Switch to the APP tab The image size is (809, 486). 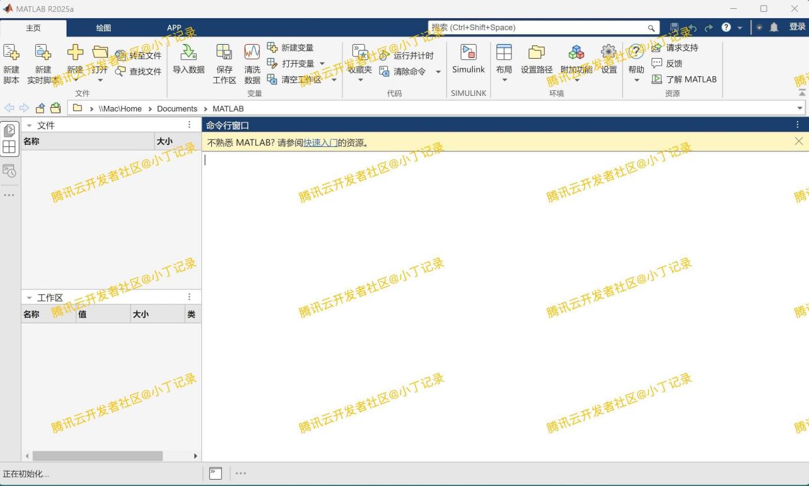(174, 28)
